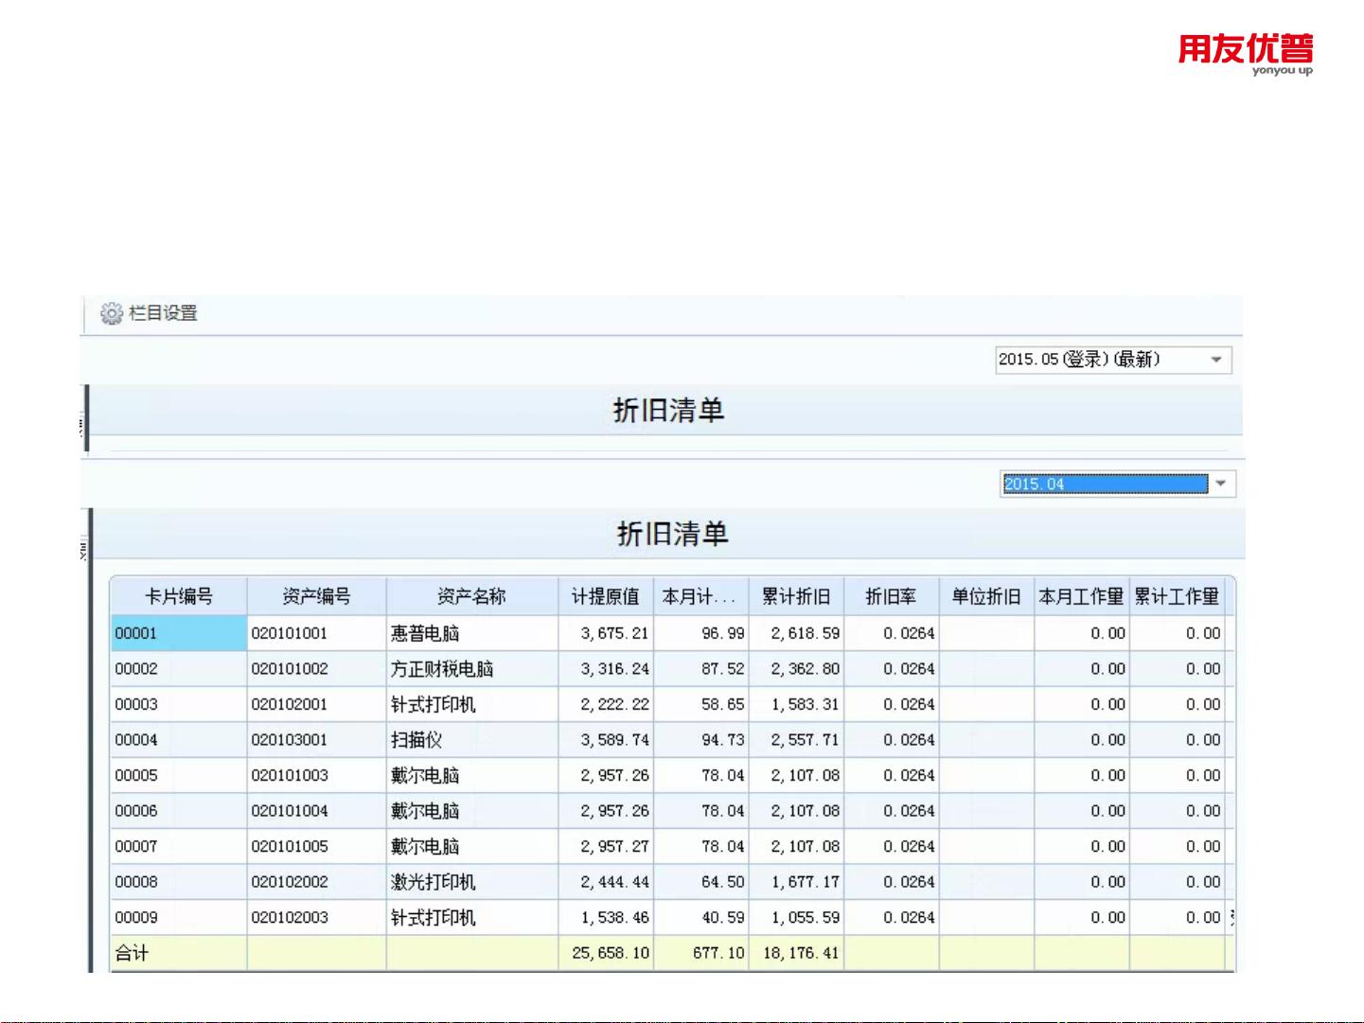Select the highlighted 2015.04 period field
Screen dimensions: 1364x1023
pyautogui.click(x=1105, y=484)
